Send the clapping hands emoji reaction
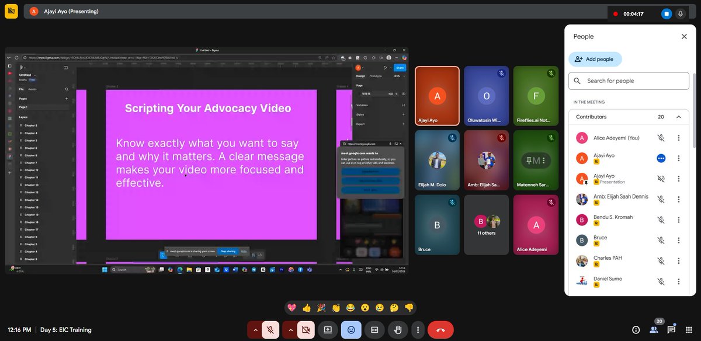The image size is (701, 341). 336,308
